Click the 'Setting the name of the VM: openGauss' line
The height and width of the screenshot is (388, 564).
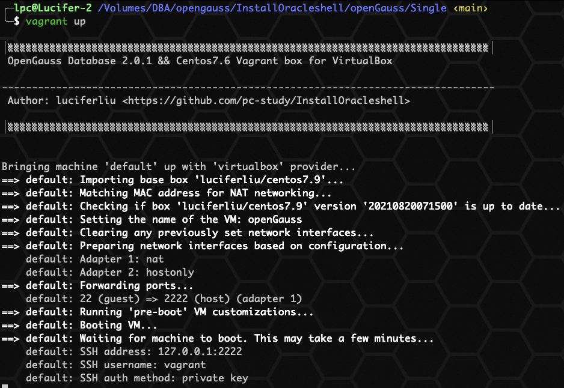pos(152,219)
